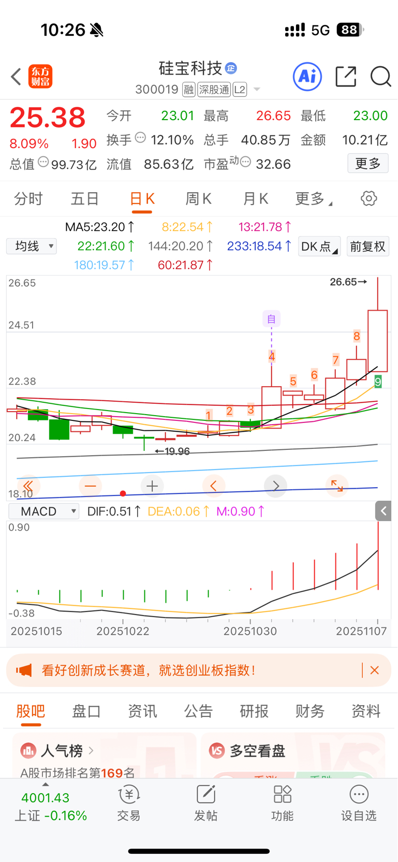Image resolution: width=398 pixels, height=862 pixels.
Task: Open the 人气榜 card
Action: [x=105, y=755]
